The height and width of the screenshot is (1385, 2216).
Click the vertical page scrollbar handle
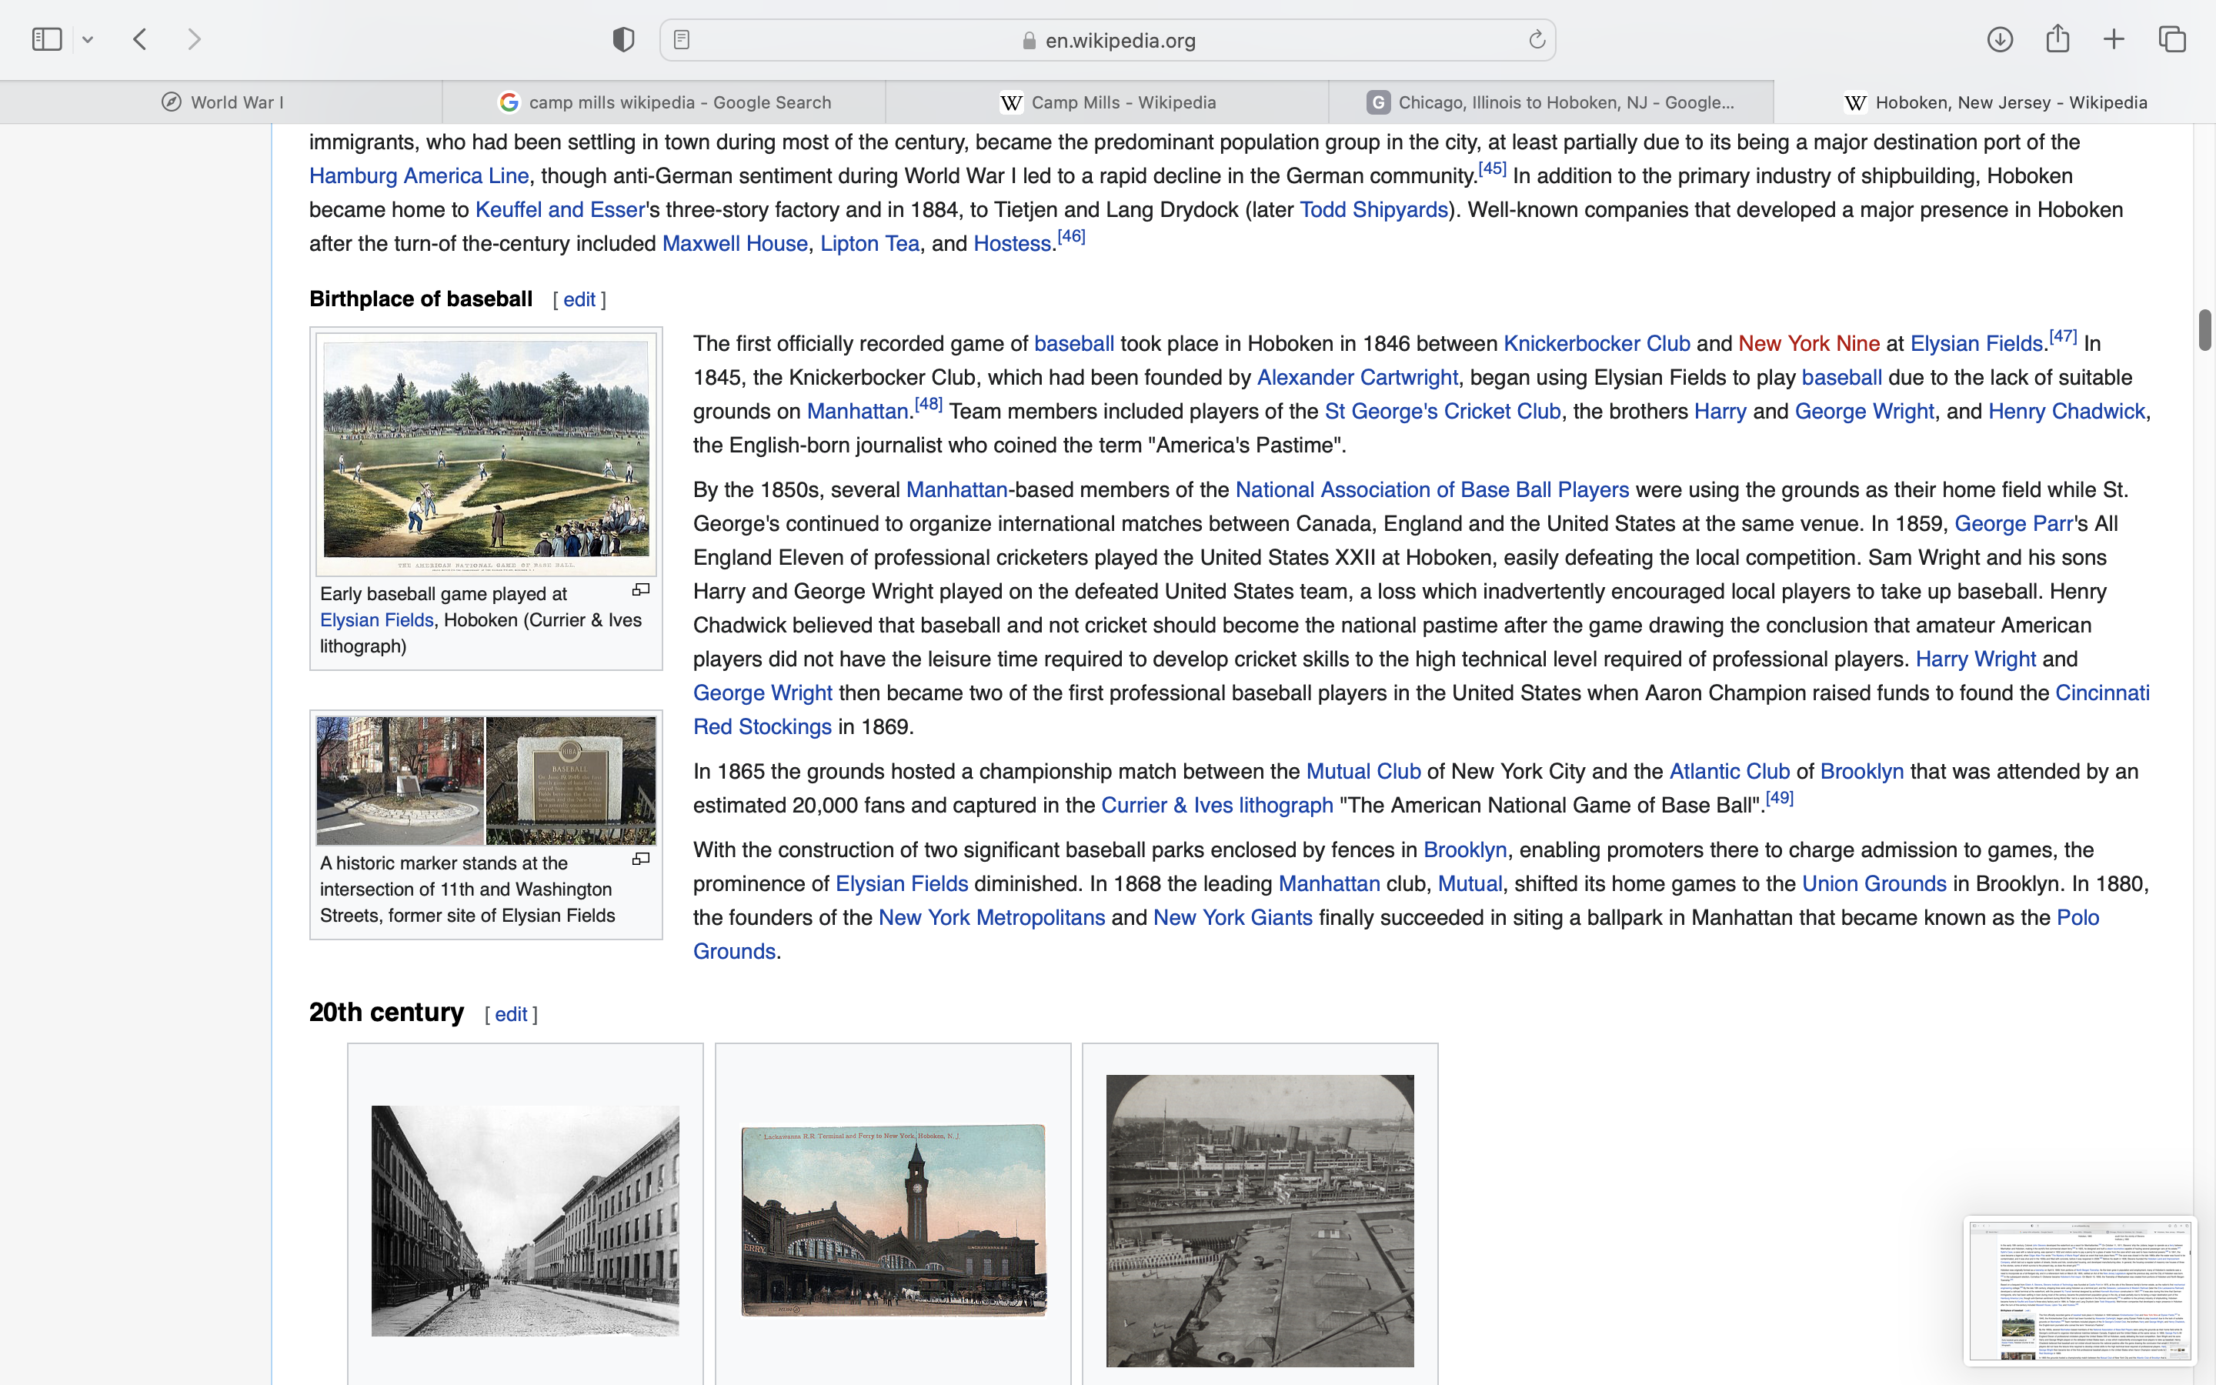tap(2205, 330)
